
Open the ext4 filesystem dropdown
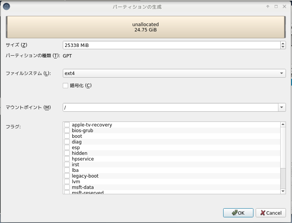pos(174,73)
